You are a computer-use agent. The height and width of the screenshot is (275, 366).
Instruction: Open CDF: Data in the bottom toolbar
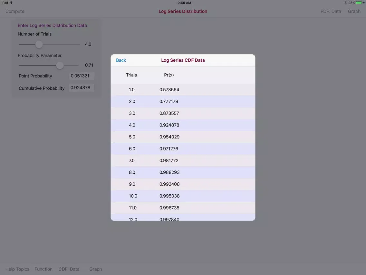(69, 269)
